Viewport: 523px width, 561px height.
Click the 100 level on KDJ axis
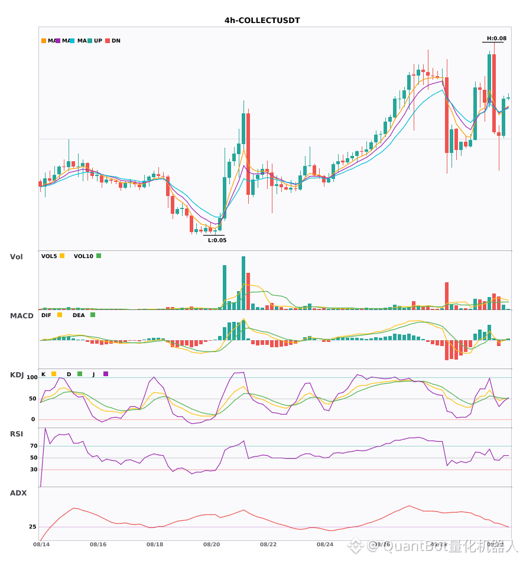[x=33, y=377]
